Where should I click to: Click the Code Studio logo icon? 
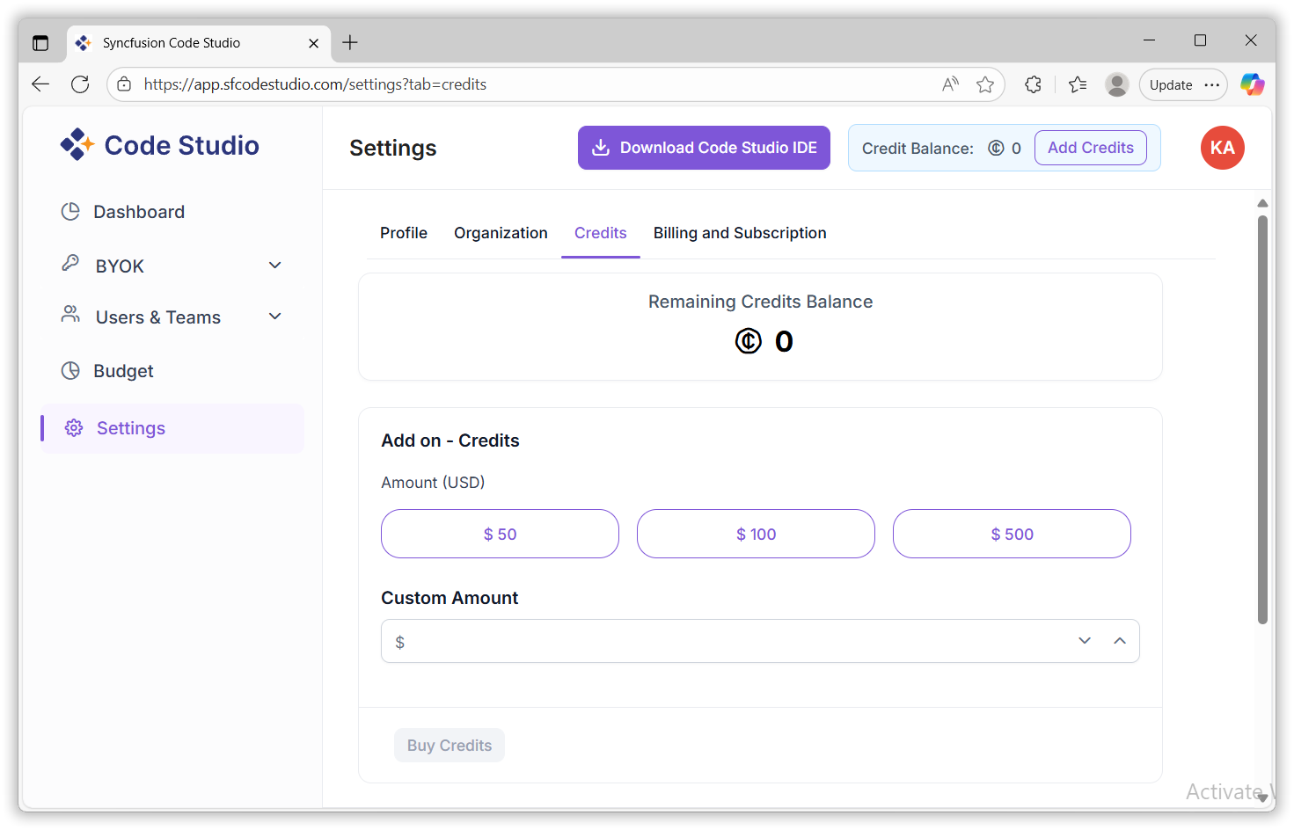click(x=77, y=145)
